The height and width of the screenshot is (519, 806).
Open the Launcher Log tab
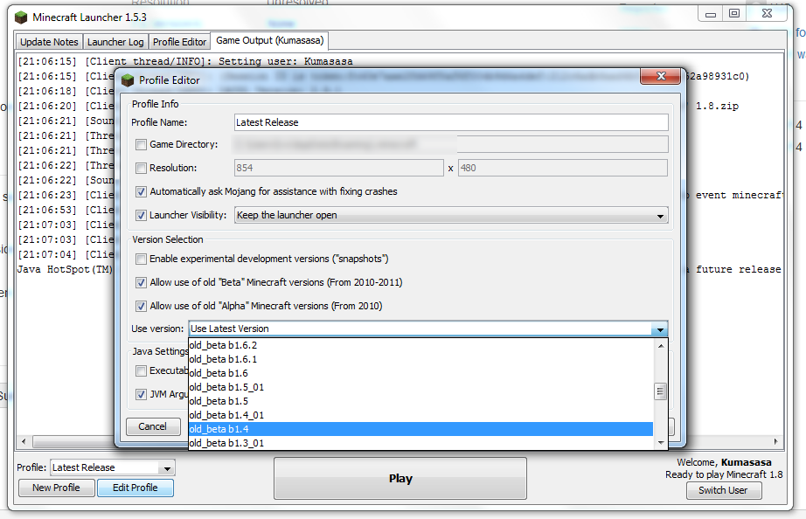(x=115, y=42)
